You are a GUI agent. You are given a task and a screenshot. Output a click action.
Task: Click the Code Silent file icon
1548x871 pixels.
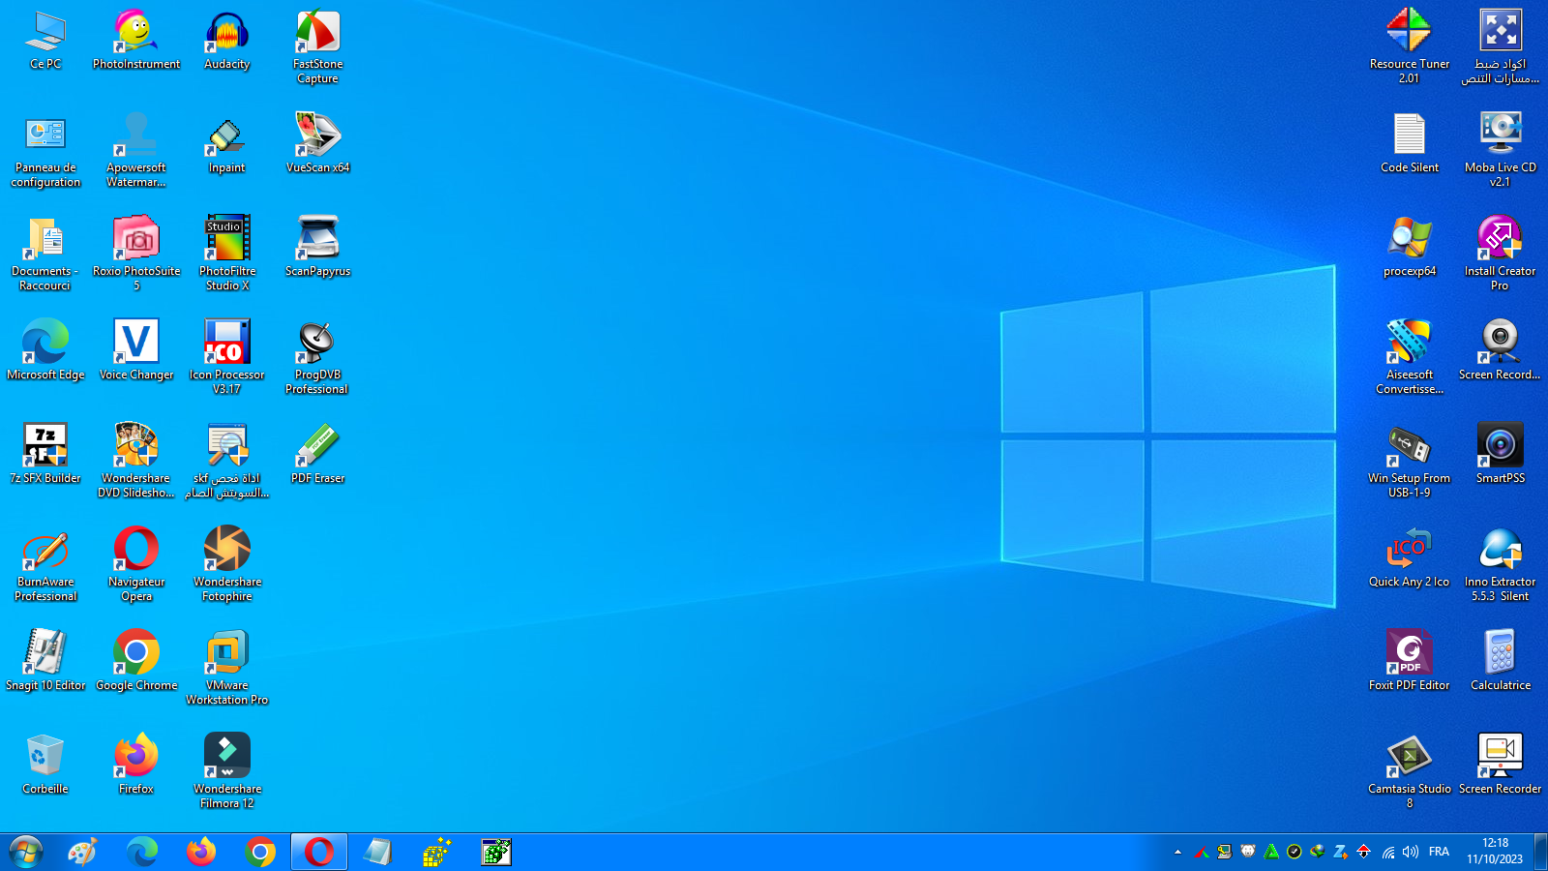1410,144
